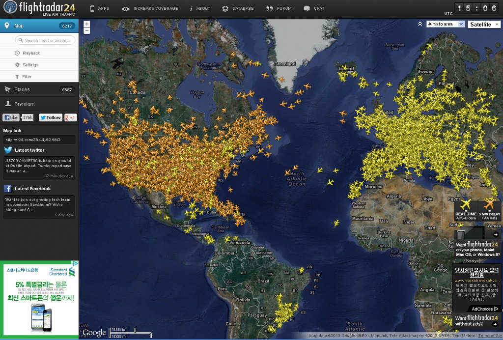Click the plane icon over Greenland

[x=281, y=79]
